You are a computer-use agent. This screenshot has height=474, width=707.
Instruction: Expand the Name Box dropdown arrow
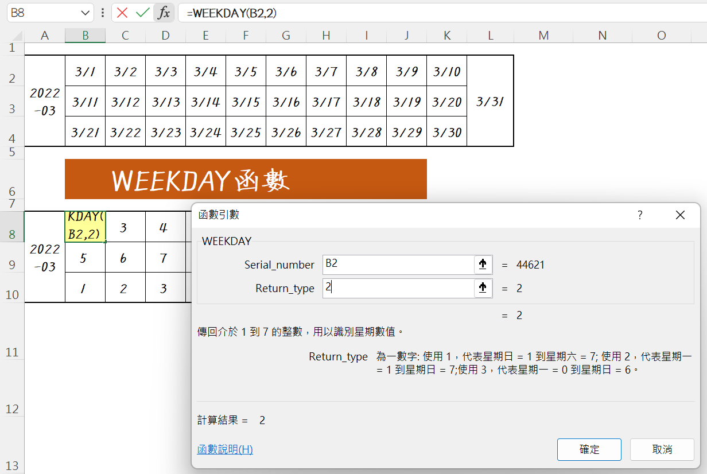coord(86,13)
